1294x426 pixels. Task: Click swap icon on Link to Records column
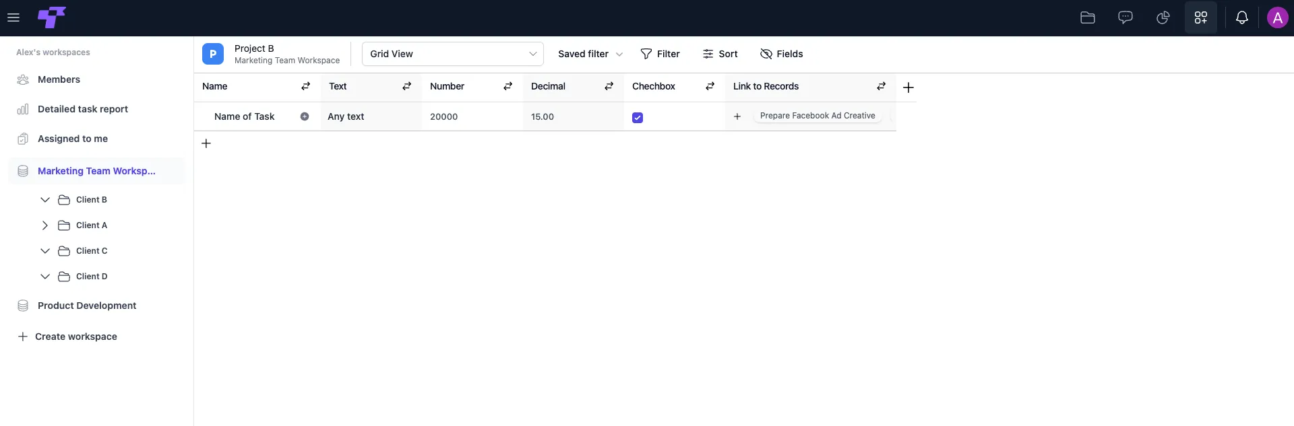point(882,86)
